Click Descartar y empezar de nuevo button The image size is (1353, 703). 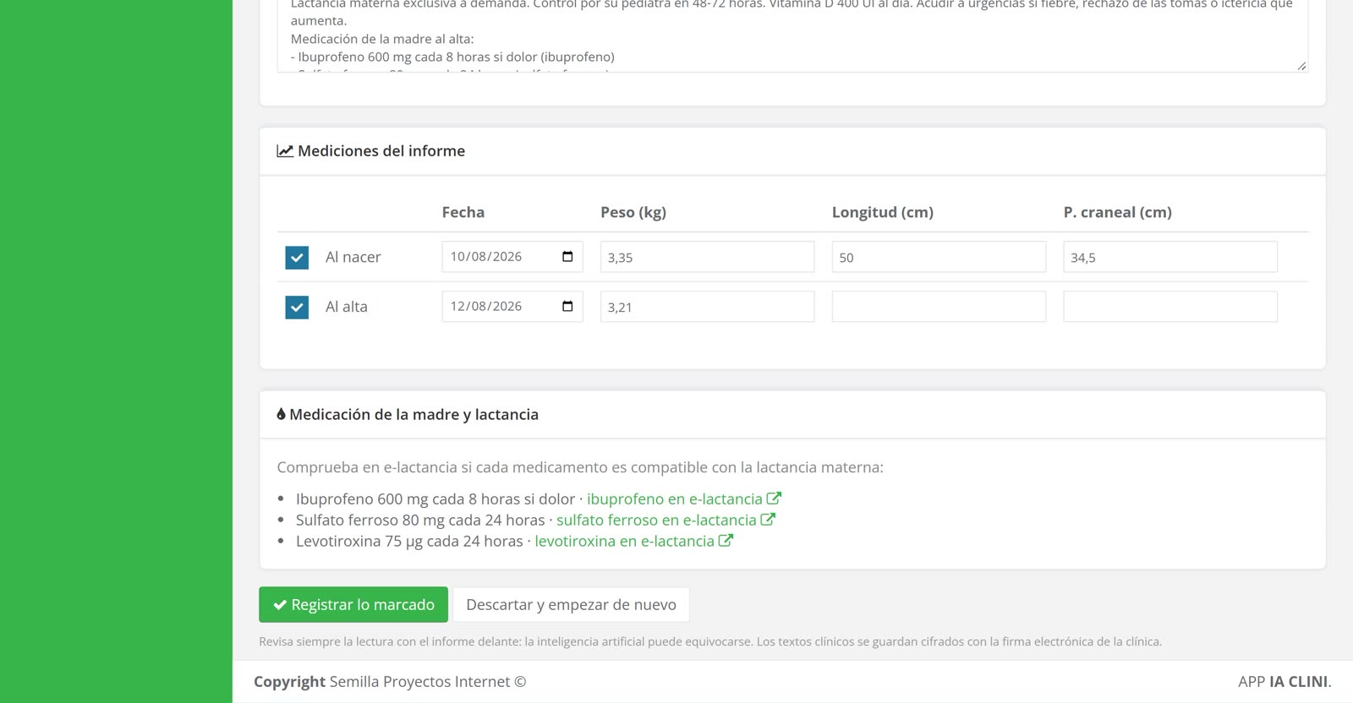[x=571, y=605]
